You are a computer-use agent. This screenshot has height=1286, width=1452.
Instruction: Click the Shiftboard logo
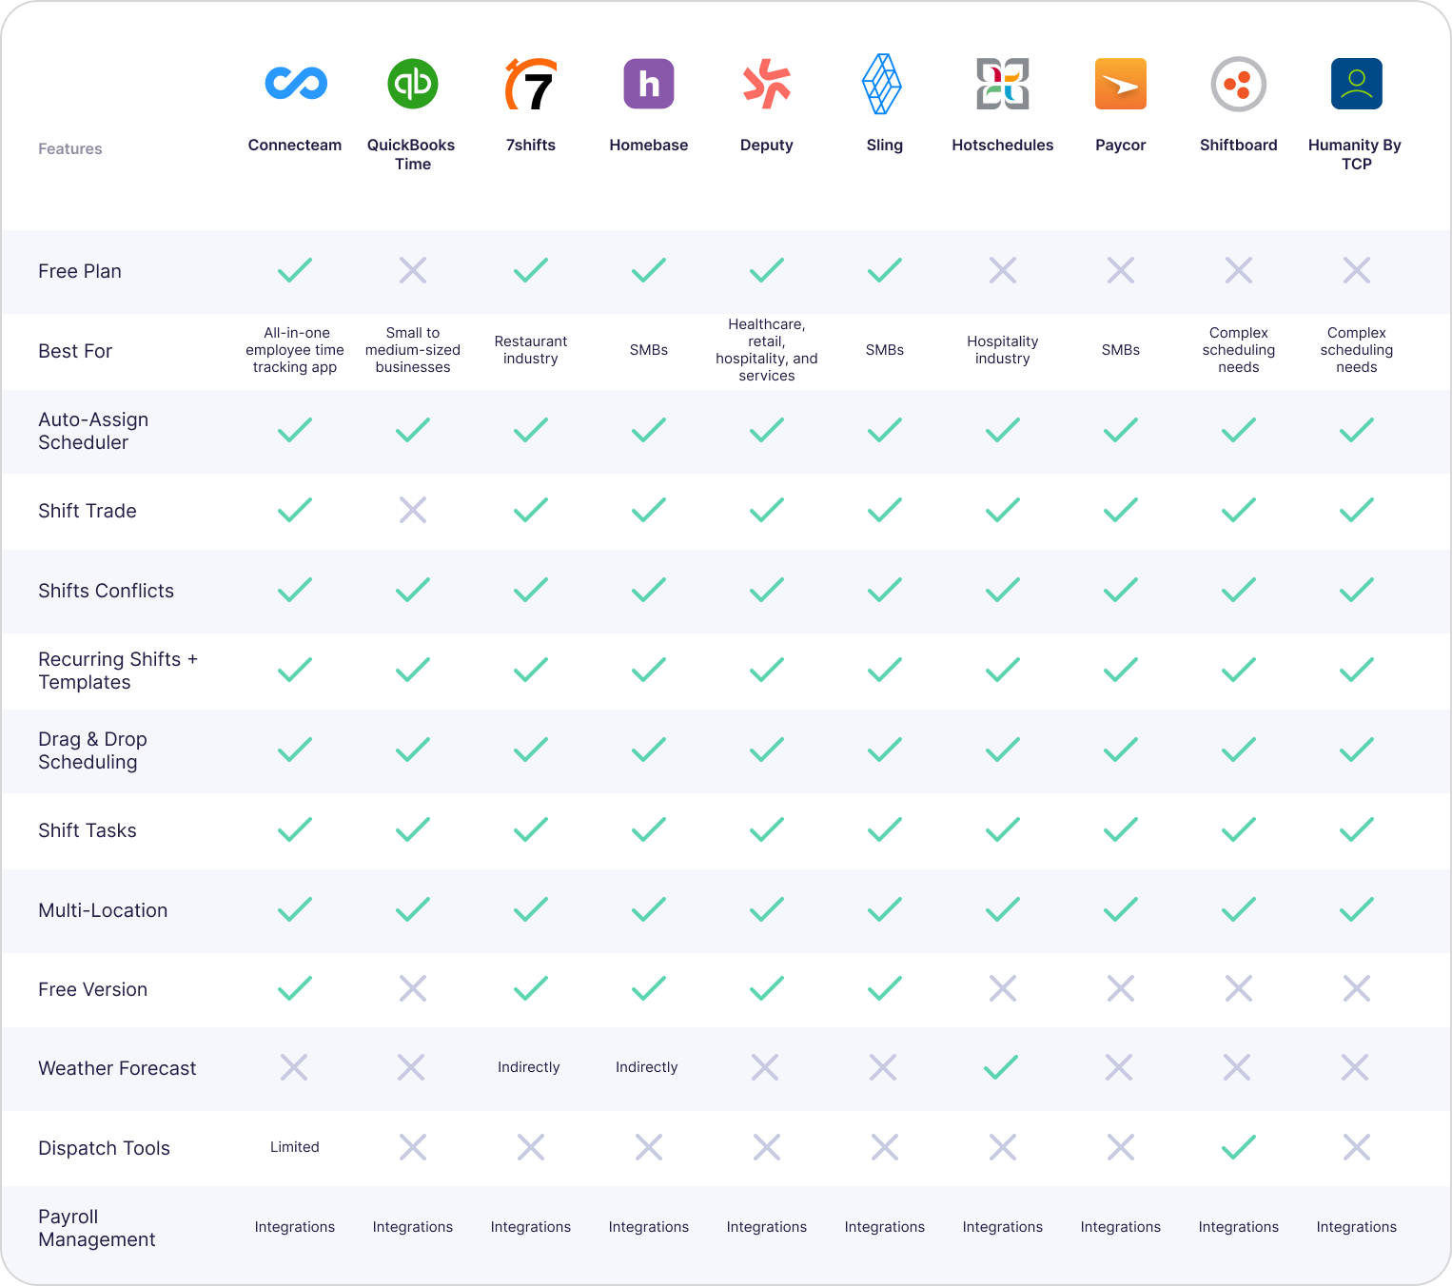pos(1238,84)
